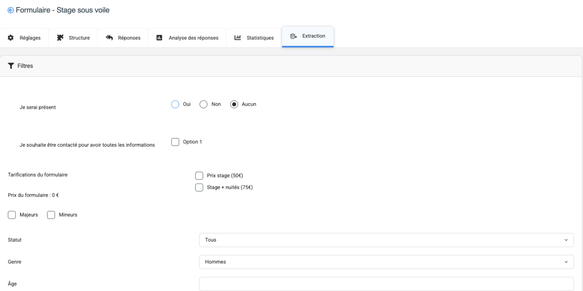Check the Option 1 checkbox
The height and width of the screenshot is (291, 583).
point(175,142)
